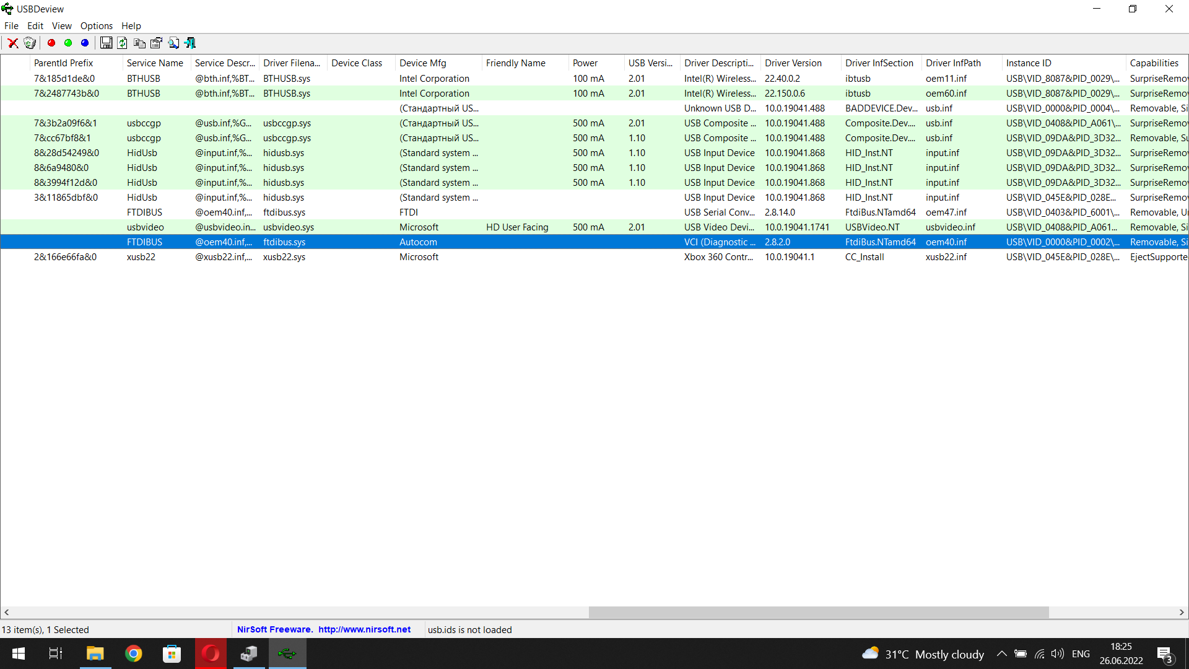Click the red X disconnect device icon
Screen dimensions: 1189x669
click(x=12, y=43)
